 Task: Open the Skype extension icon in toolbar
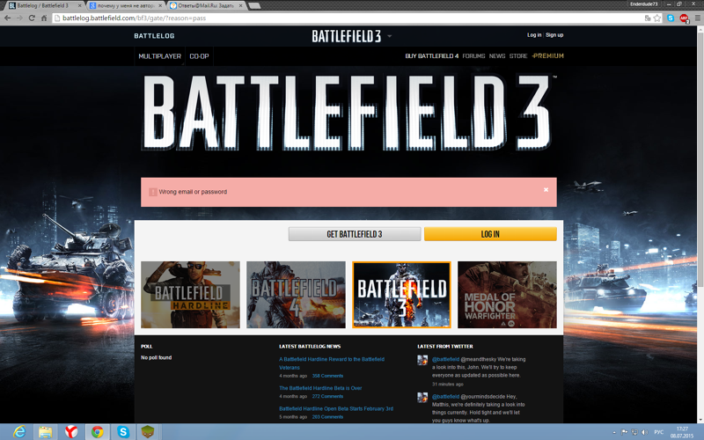671,18
